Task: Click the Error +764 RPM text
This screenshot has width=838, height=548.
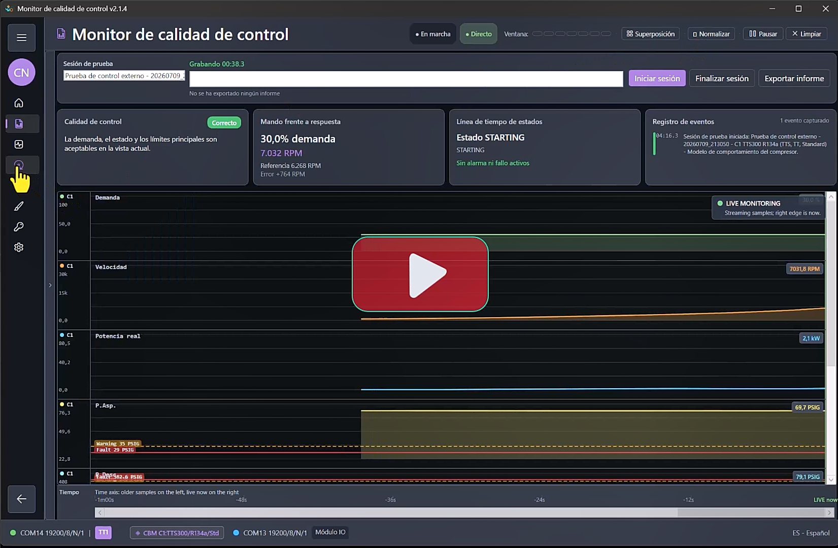Action: tap(283, 174)
